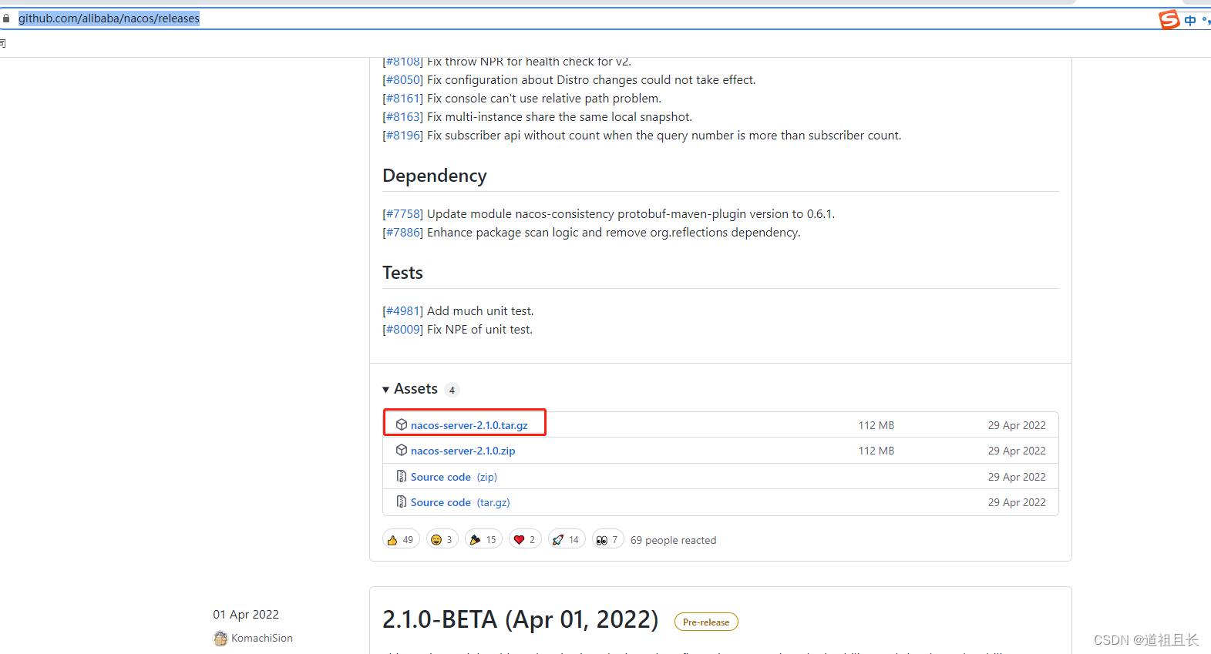Screen dimensions: 1211x654
Task: Collapse the Assets section
Action: (410, 389)
